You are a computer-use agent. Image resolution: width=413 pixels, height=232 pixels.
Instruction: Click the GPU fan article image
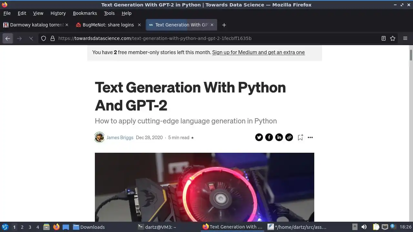click(x=204, y=187)
